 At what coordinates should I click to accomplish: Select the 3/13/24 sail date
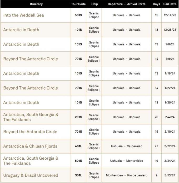point(170,175)
